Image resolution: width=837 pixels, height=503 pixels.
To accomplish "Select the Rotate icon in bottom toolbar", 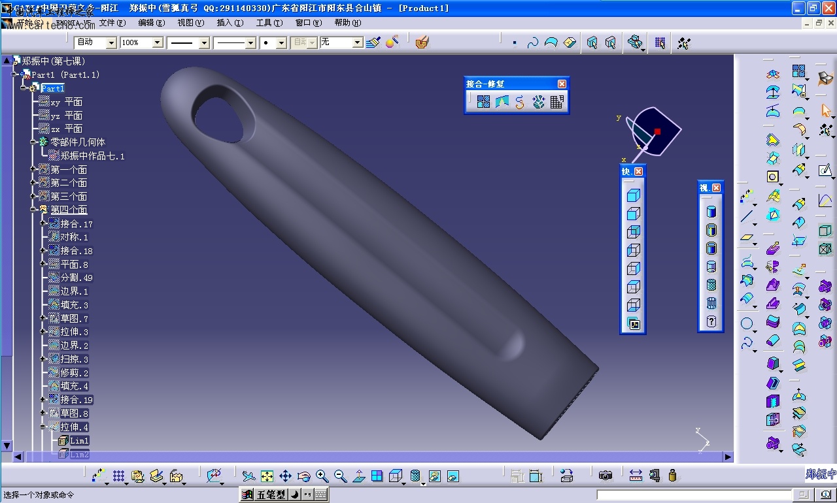I will pos(303,476).
